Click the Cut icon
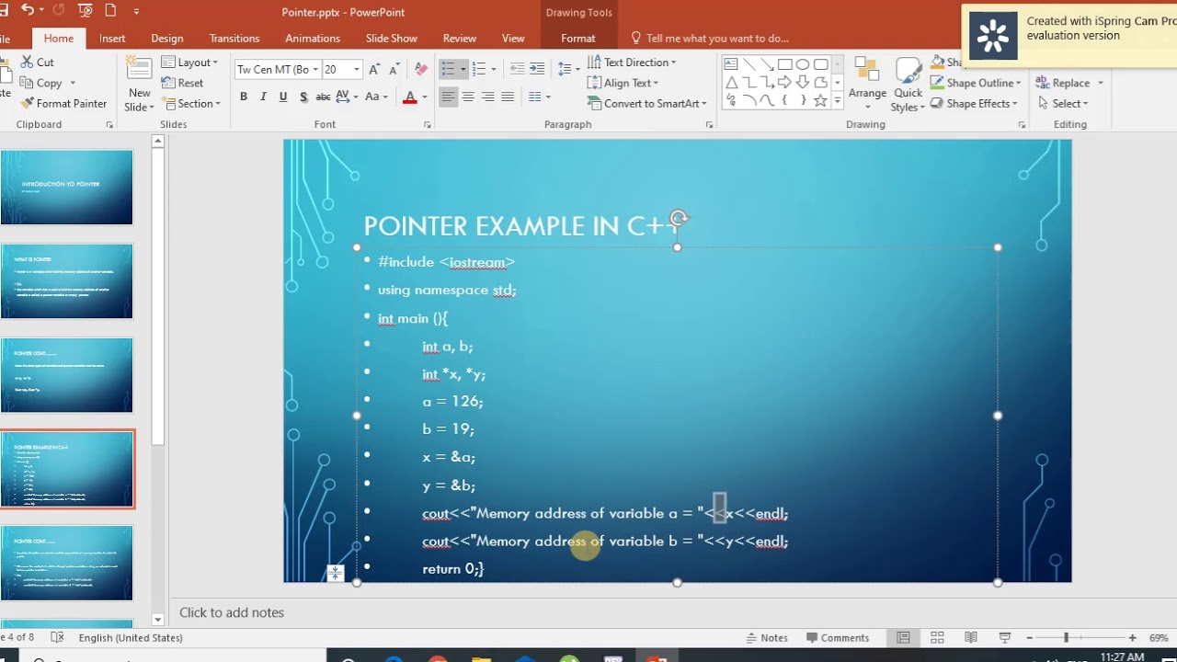The image size is (1177, 662). point(25,63)
